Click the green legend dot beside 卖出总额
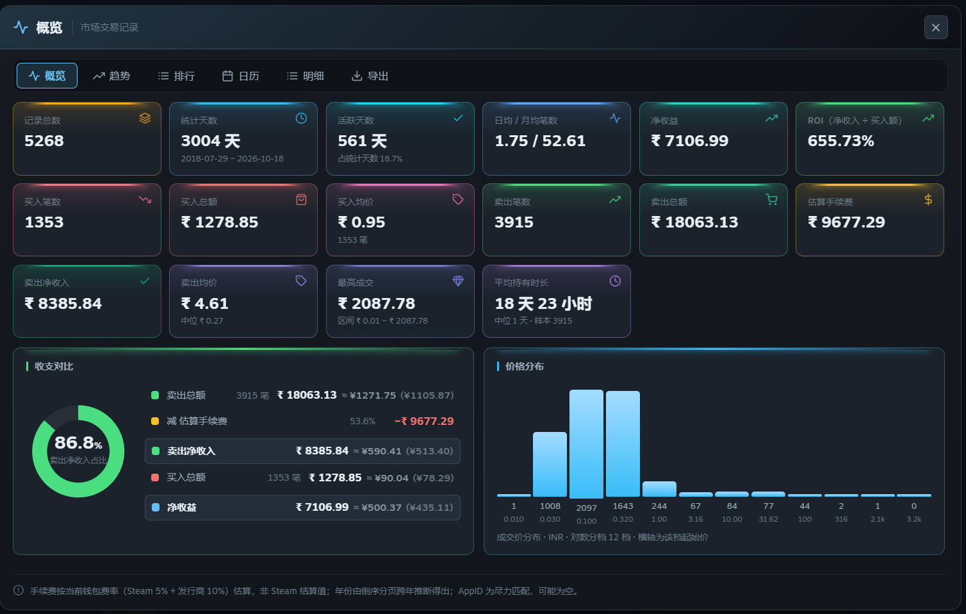This screenshot has height=614, width=966. tap(155, 395)
